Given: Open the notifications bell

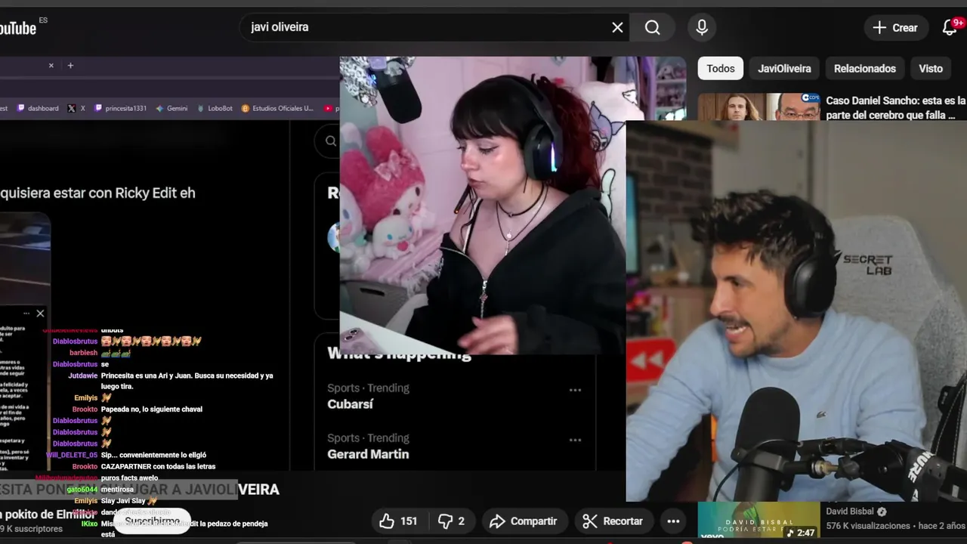Looking at the screenshot, I should 950,28.
